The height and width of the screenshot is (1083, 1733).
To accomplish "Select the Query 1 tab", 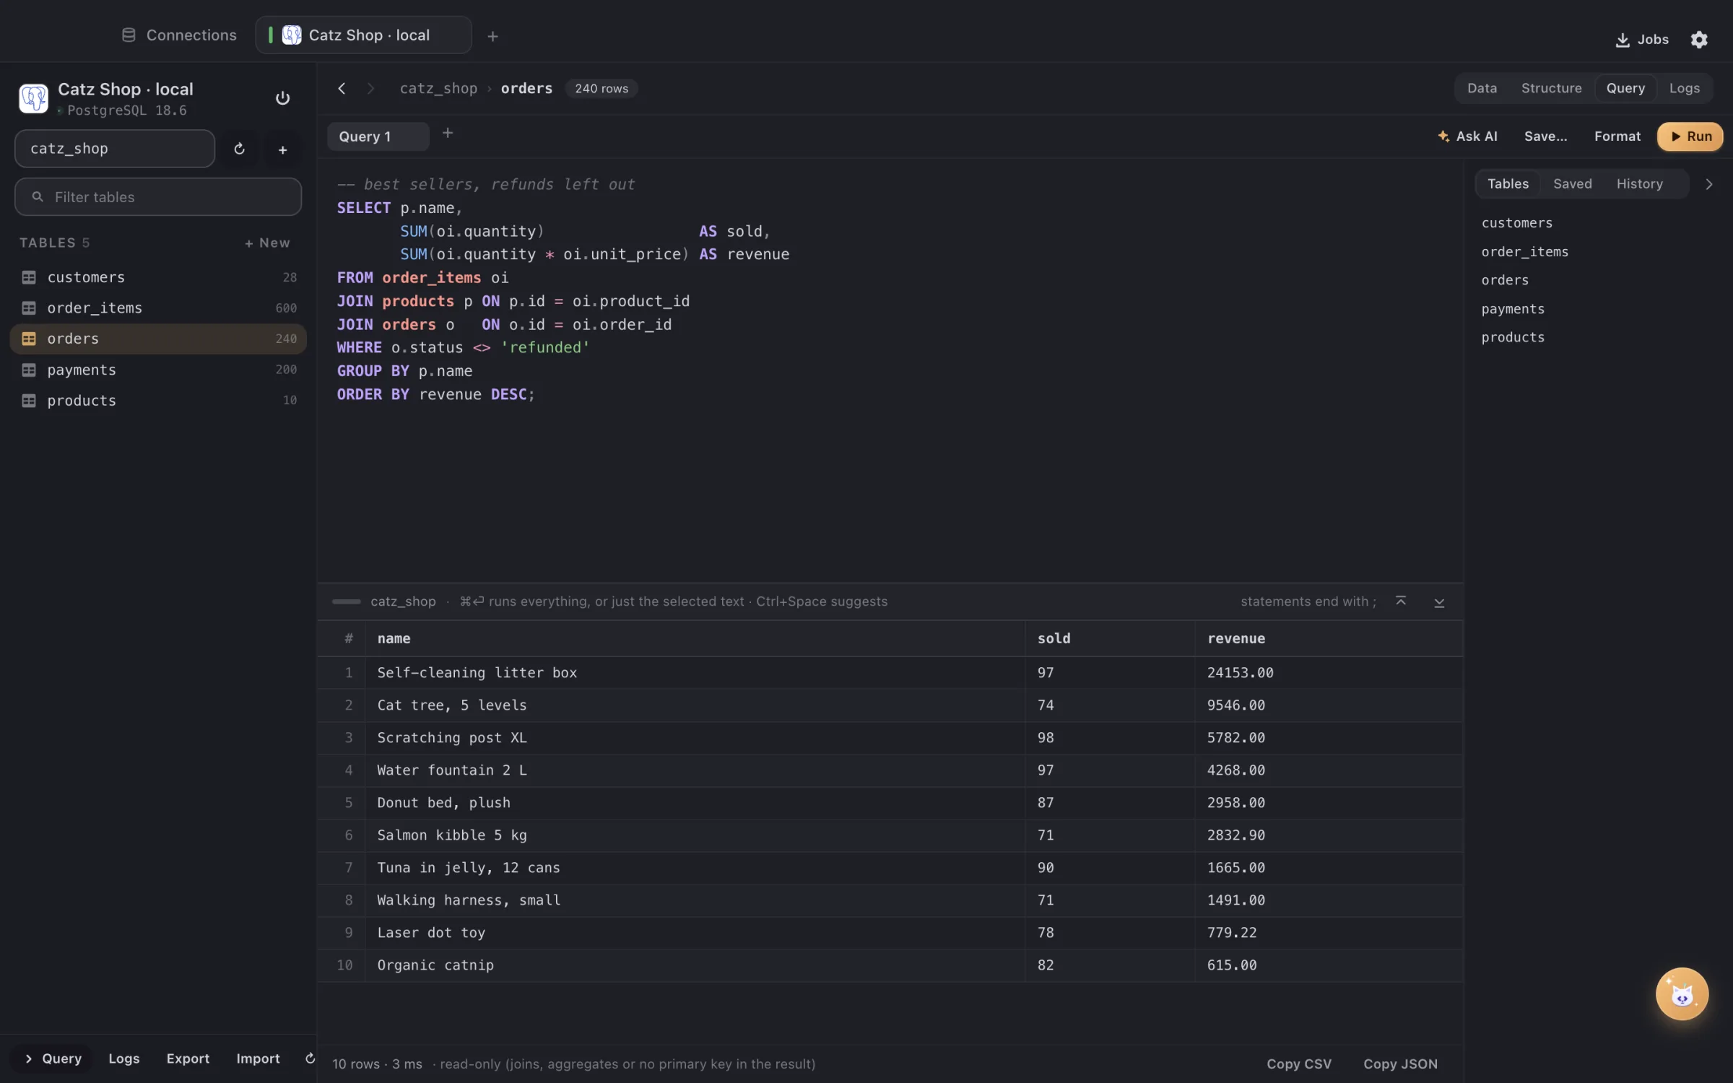I will coord(378,136).
